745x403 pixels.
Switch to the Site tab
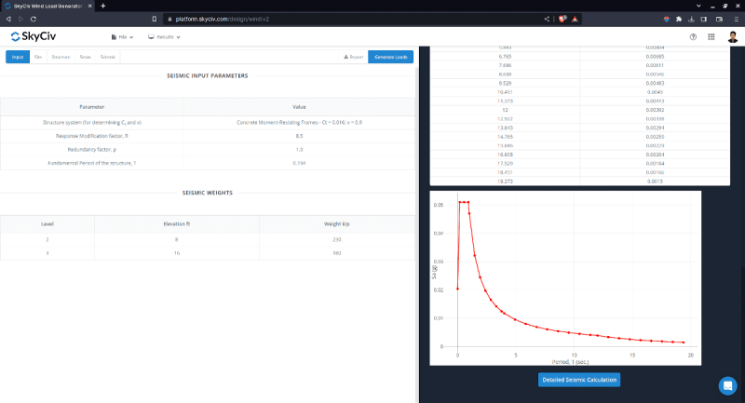[x=38, y=57]
